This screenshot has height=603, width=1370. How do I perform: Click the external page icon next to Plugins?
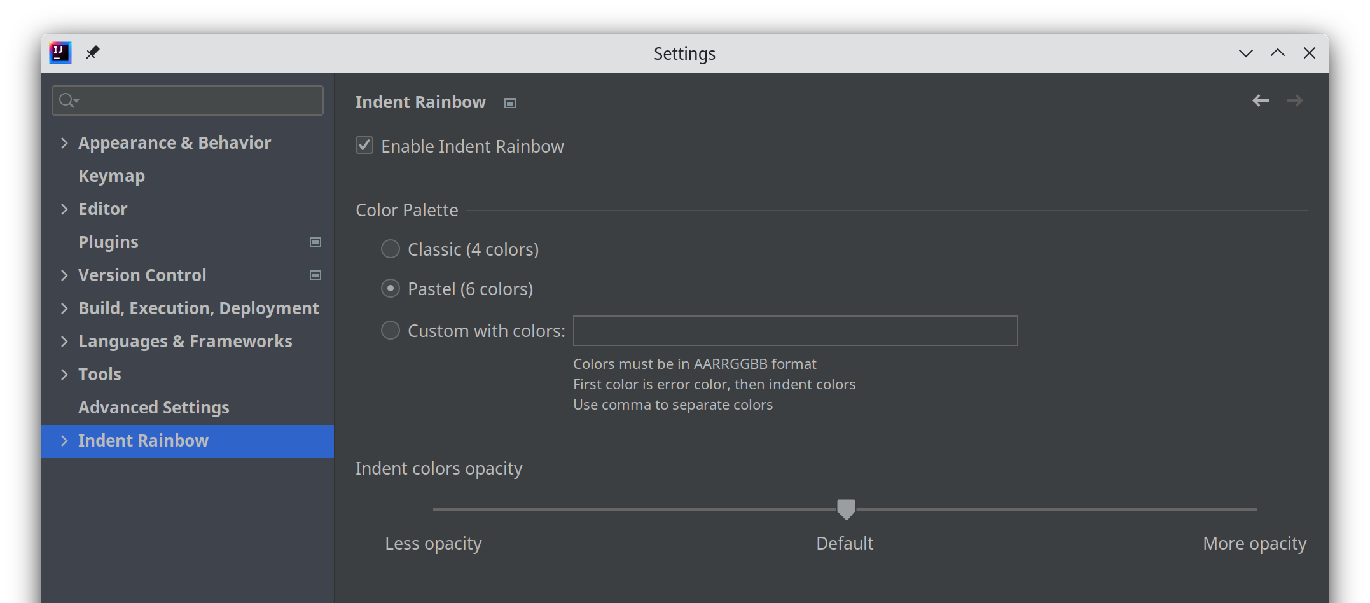coord(315,242)
